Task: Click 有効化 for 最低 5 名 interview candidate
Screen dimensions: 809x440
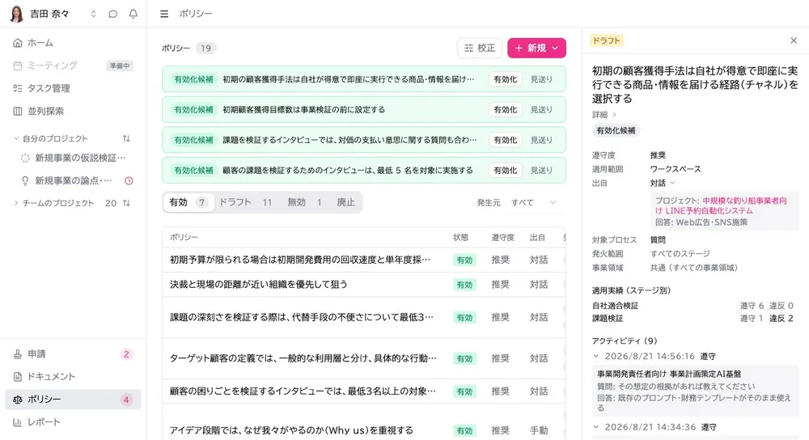Action: coord(505,170)
